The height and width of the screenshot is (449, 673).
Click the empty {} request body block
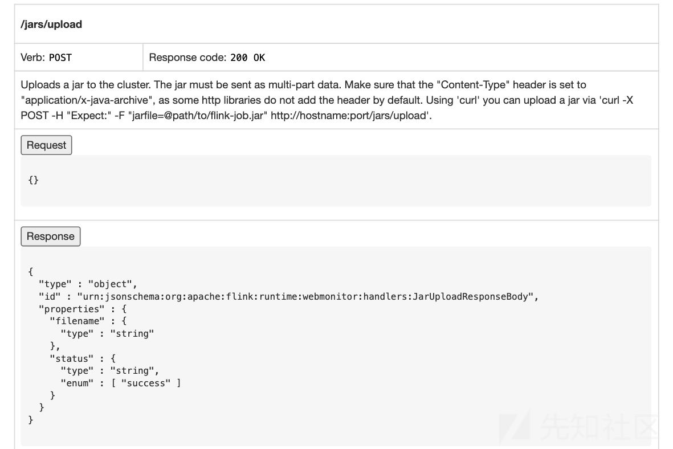pos(336,180)
